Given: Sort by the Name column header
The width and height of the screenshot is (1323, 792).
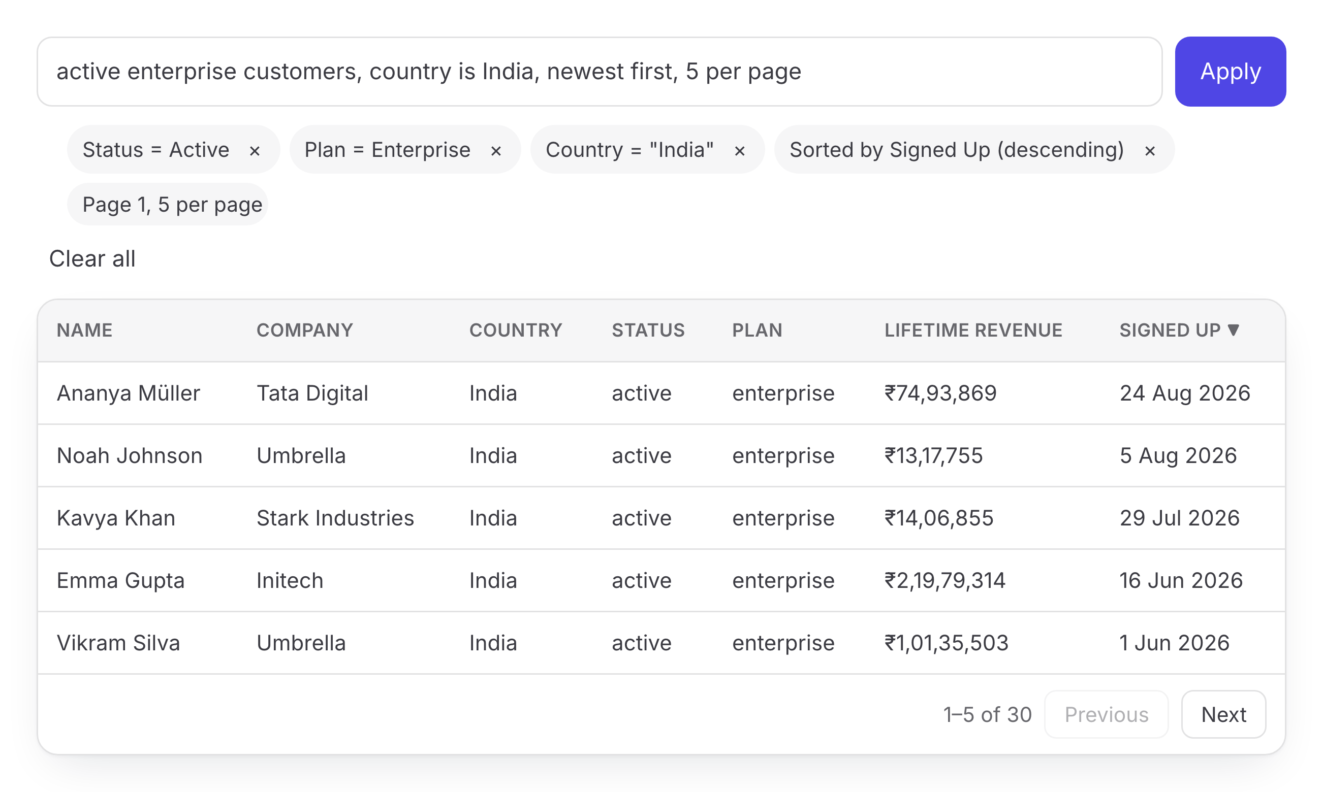Looking at the screenshot, I should coord(84,331).
